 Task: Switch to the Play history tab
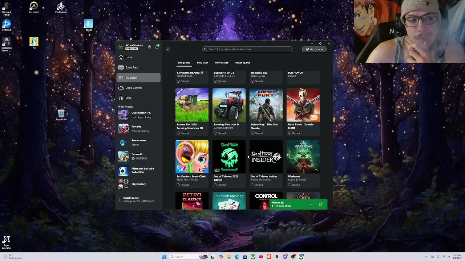pyautogui.click(x=222, y=63)
